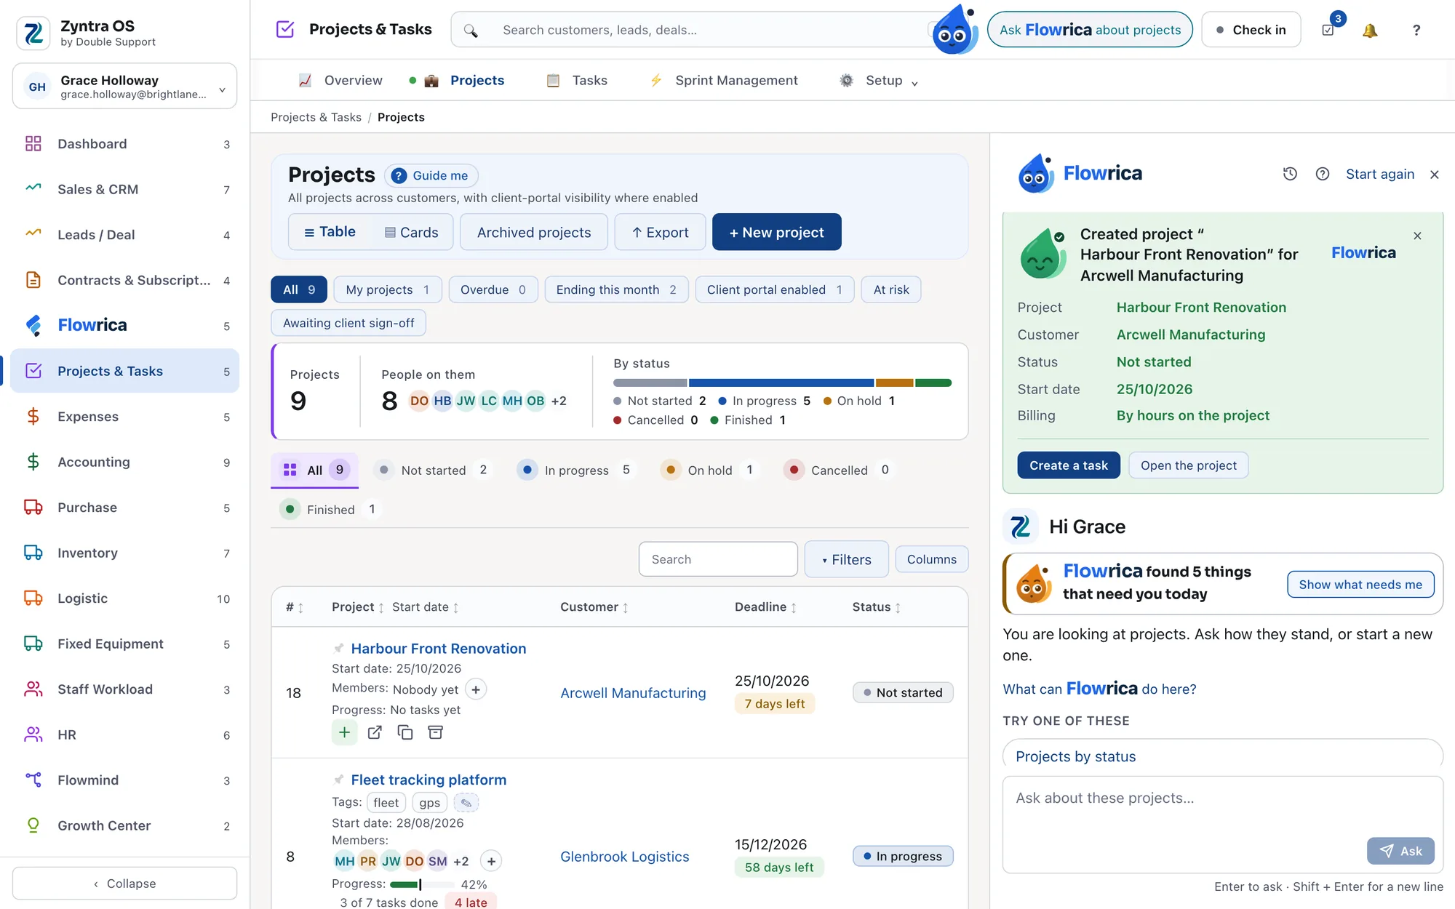Select the In progress status tab
Screen dimensions: 1455x909
(576, 470)
